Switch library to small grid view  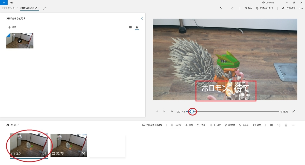tap(137, 27)
